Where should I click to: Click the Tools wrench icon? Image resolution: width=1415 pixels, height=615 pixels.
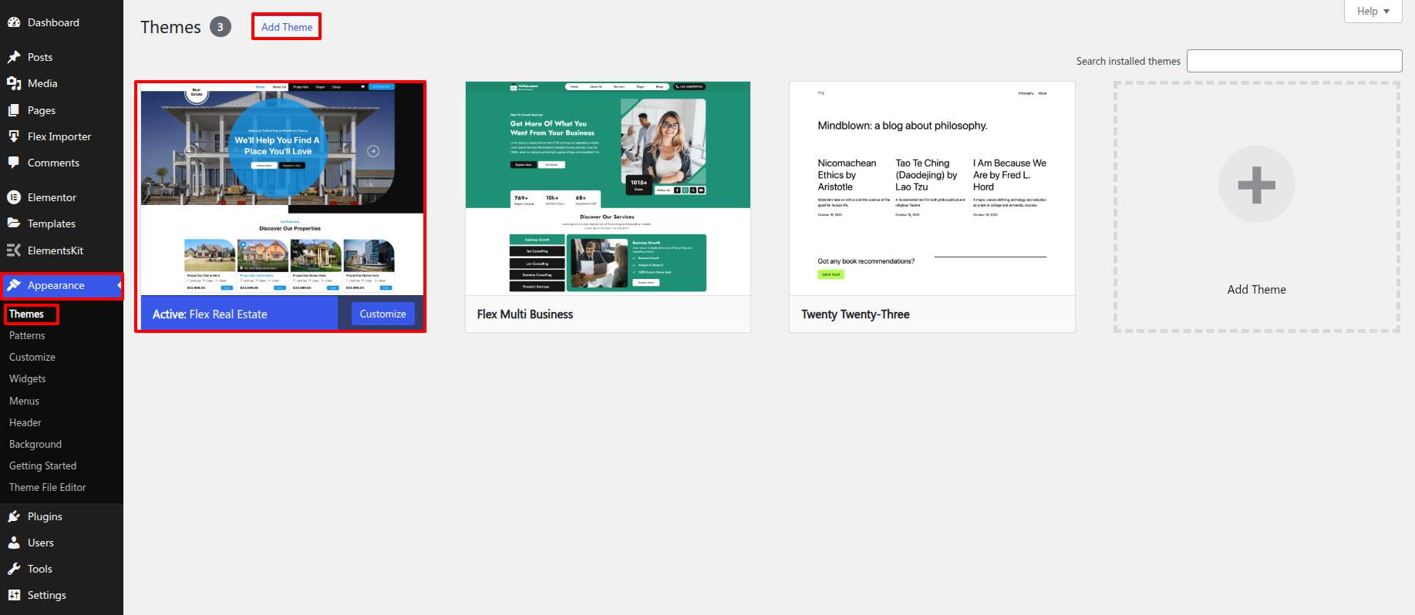click(x=14, y=569)
